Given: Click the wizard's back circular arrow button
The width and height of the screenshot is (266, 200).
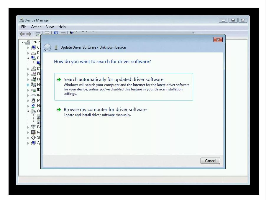Looking at the screenshot, I should 47,47.
